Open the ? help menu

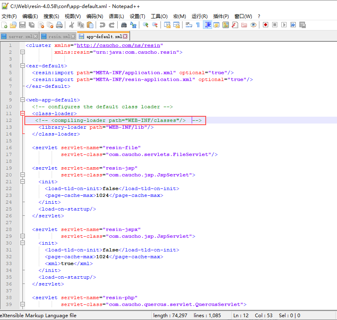point(259,16)
